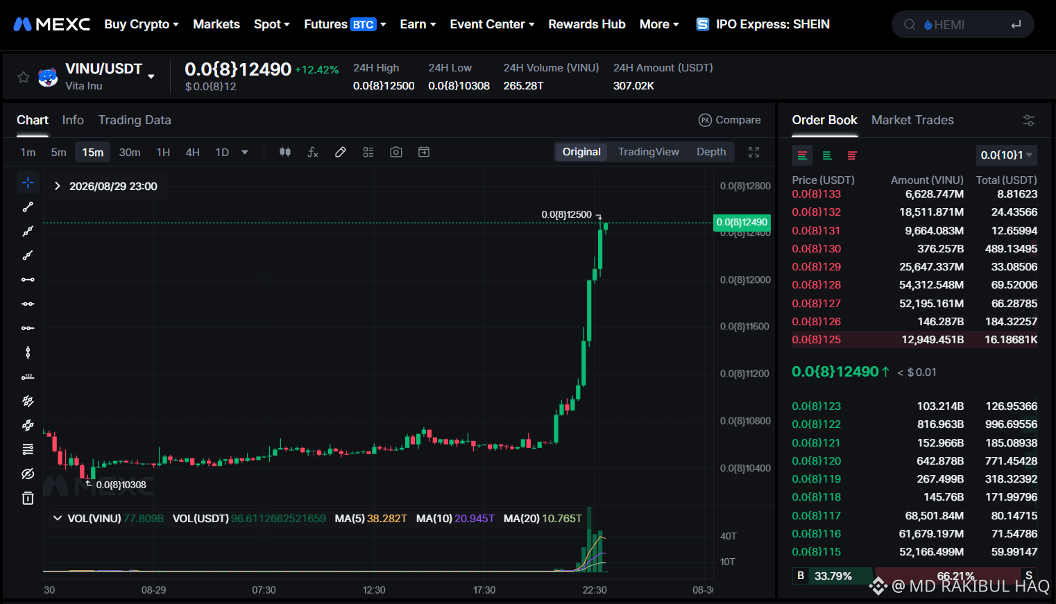Click the IPO Express S badge icon
Image resolution: width=1056 pixels, height=604 pixels.
pos(703,24)
